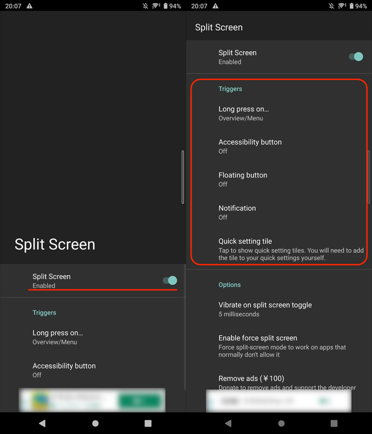Select the Notification trigger option
Viewport: 372px width, 434px height.
[x=279, y=213]
